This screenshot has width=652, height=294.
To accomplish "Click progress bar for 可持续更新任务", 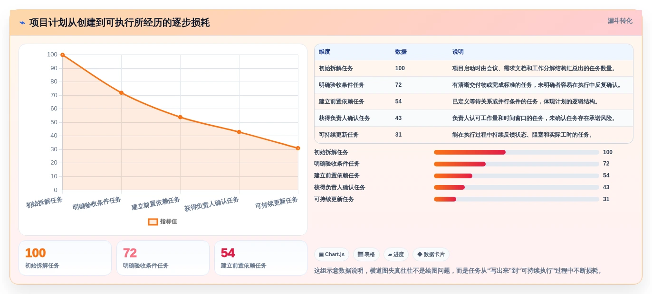I will (x=516, y=199).
